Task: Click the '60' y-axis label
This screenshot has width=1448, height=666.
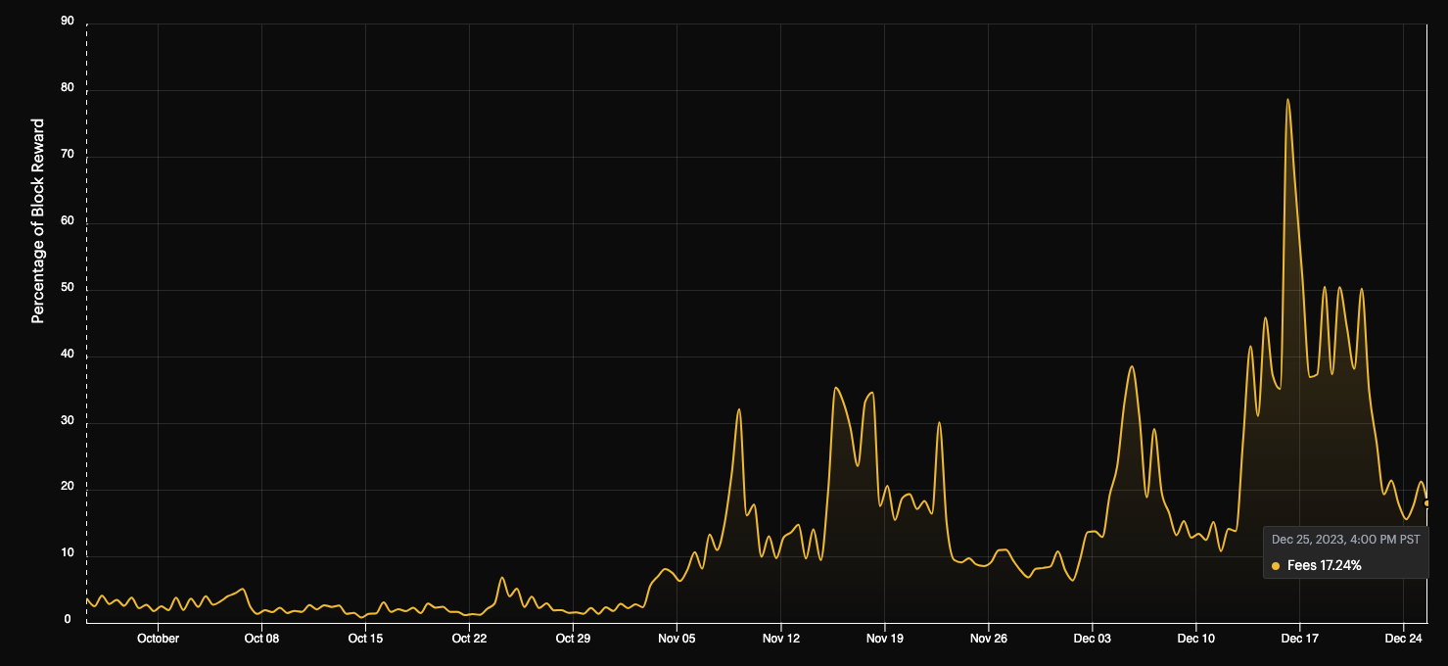Action: tap(68, 220)
